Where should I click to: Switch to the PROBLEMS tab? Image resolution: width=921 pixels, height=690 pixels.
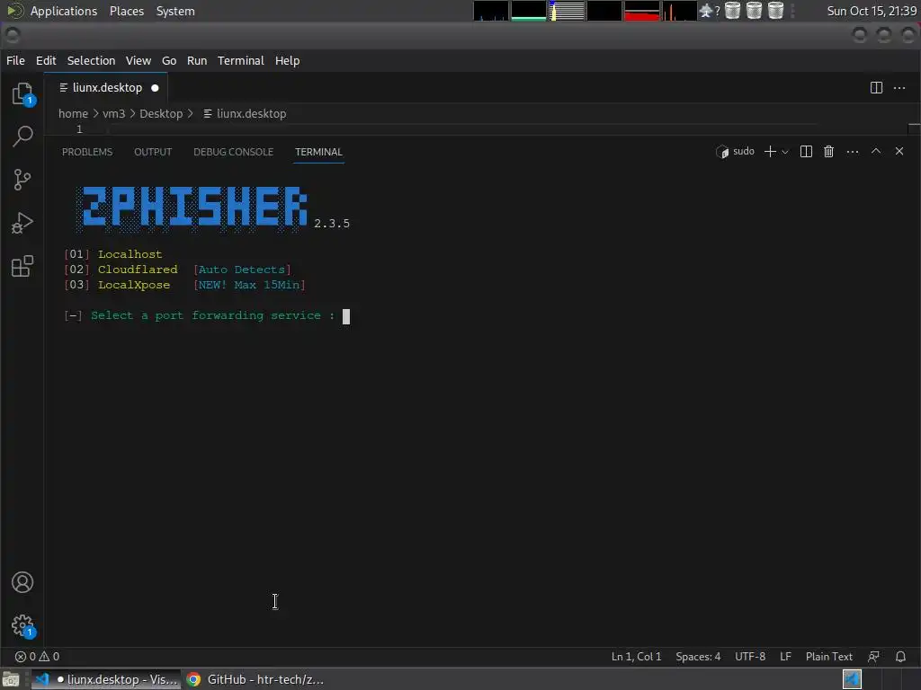[x=87, y=152]
